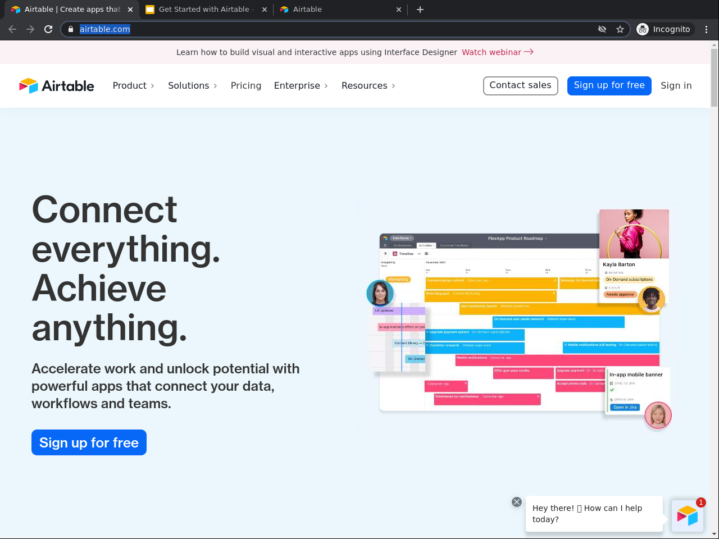Click the browser forward arrow
The image size is (719, 539).
pyautogui.click(x=30, y=29)
